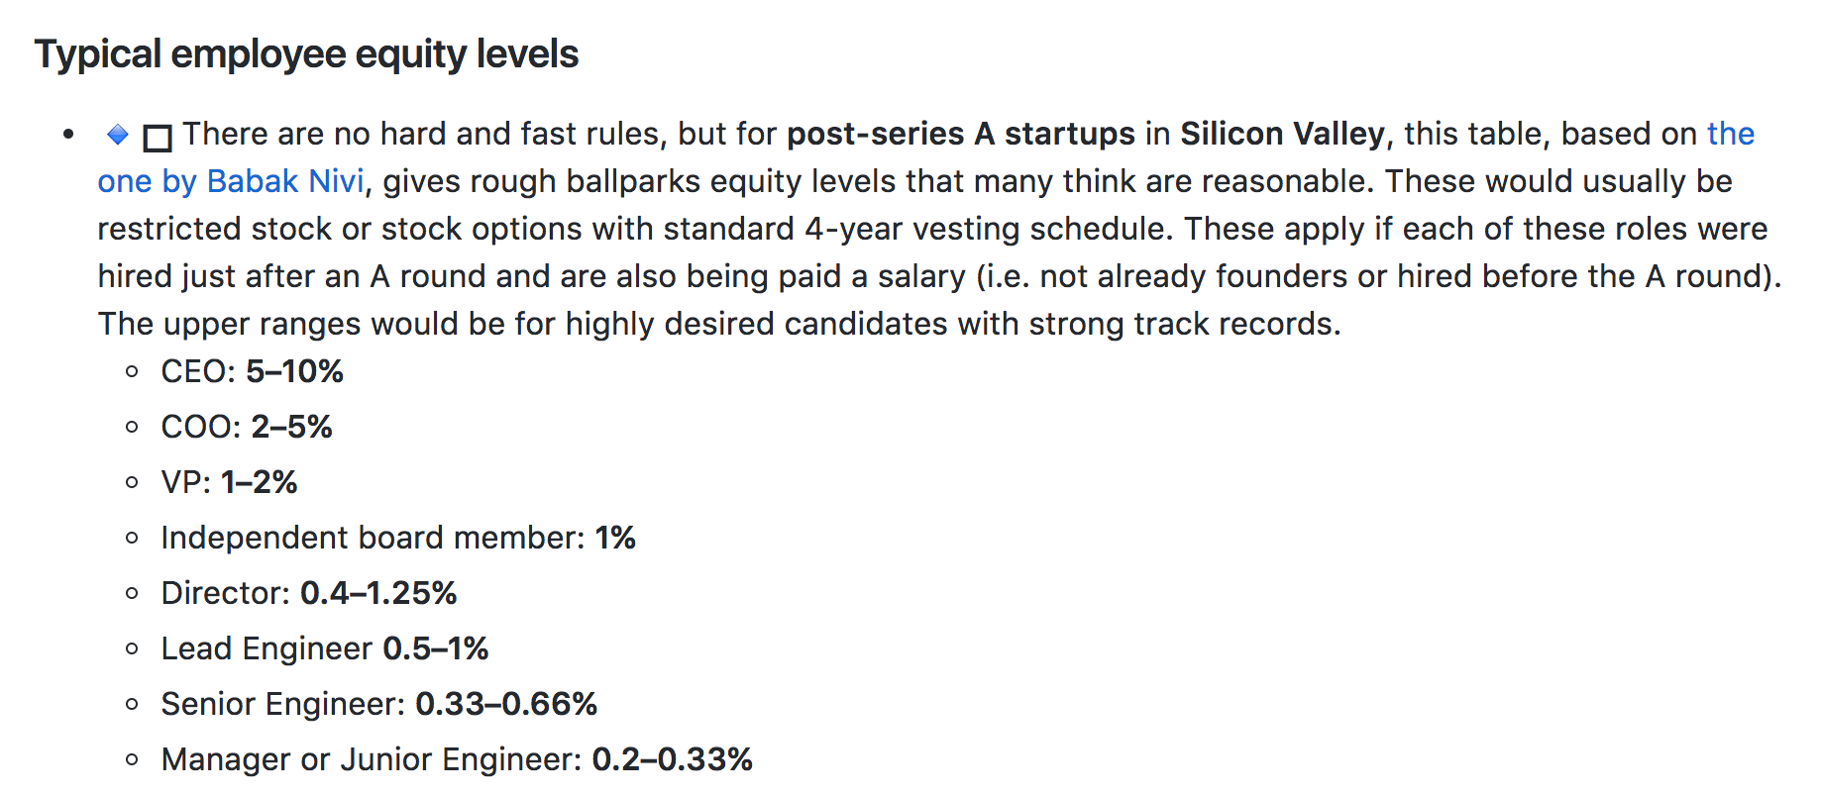Click the blue diamond icon
1821x796 pixels.
(x=118, y=134)
